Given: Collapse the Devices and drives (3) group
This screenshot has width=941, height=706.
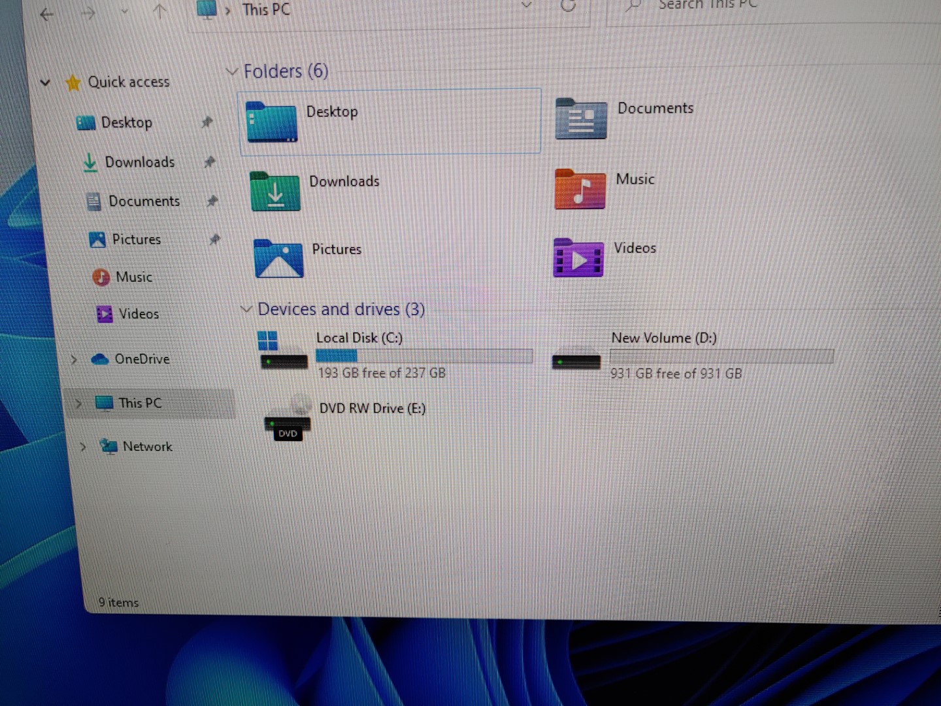Looking at the screenshot, I should [x=246, y=309].
